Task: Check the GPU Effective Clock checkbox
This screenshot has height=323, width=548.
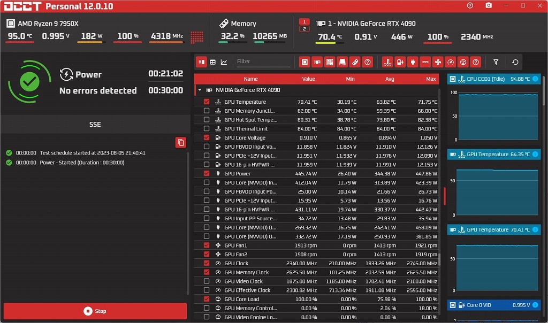Action: [207, 290]
